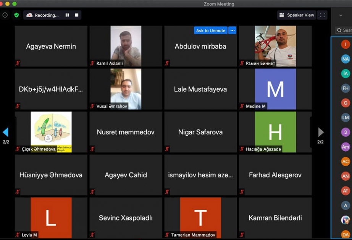Select the Medine M tile
This screenshot has width=352, height=240.
tap(275, 89)
